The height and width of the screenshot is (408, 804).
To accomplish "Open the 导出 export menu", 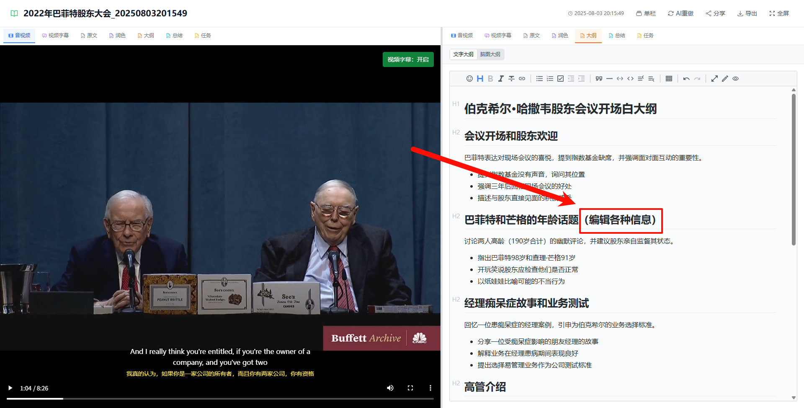I will [747, 13].
